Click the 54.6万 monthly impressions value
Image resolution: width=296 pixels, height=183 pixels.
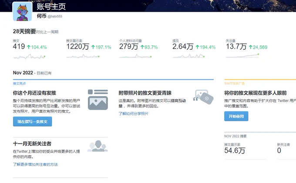[x=235, y=150]
